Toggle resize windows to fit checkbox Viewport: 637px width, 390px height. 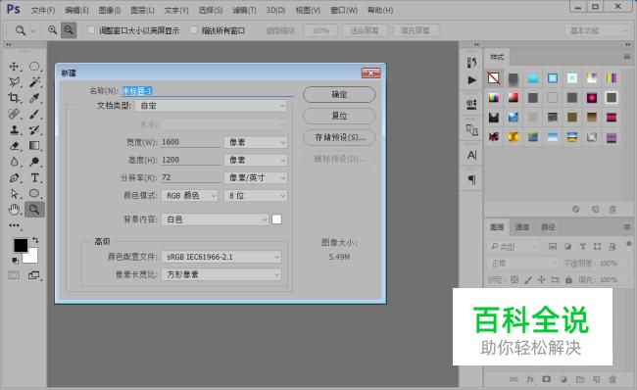[91, 29]
